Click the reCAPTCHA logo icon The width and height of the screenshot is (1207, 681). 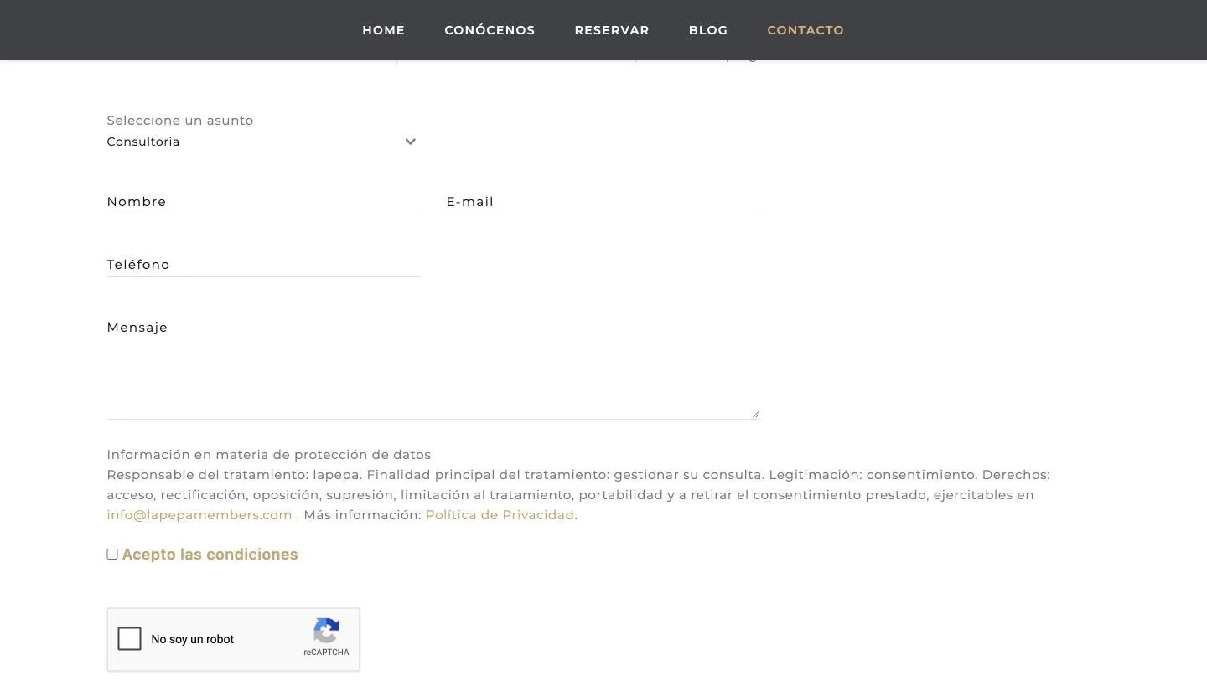pos(326,631)
